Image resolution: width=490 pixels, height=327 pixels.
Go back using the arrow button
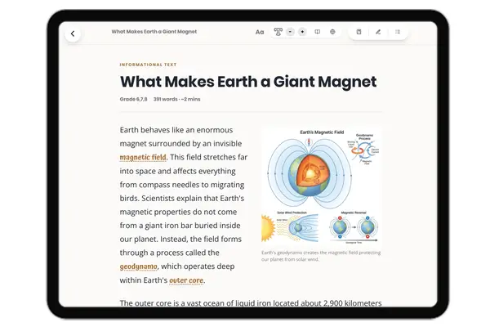tap(73, 34)
